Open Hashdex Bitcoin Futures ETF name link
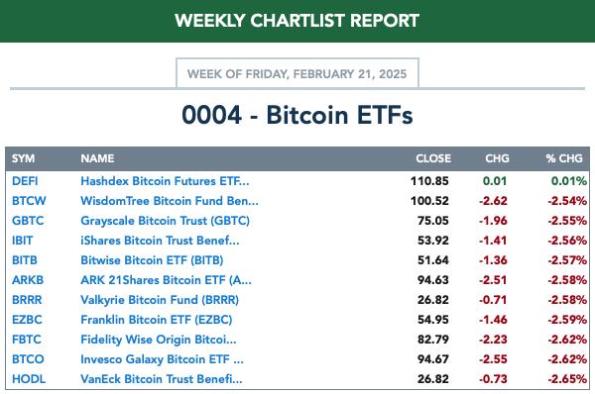The width and height of the screenshot is (595, 394). (165, 181)
